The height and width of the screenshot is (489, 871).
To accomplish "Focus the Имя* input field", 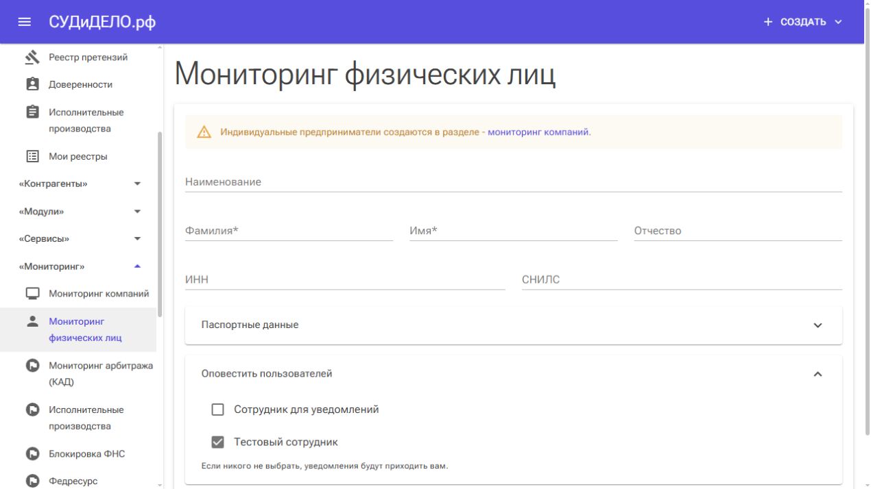I will [514, 231].
